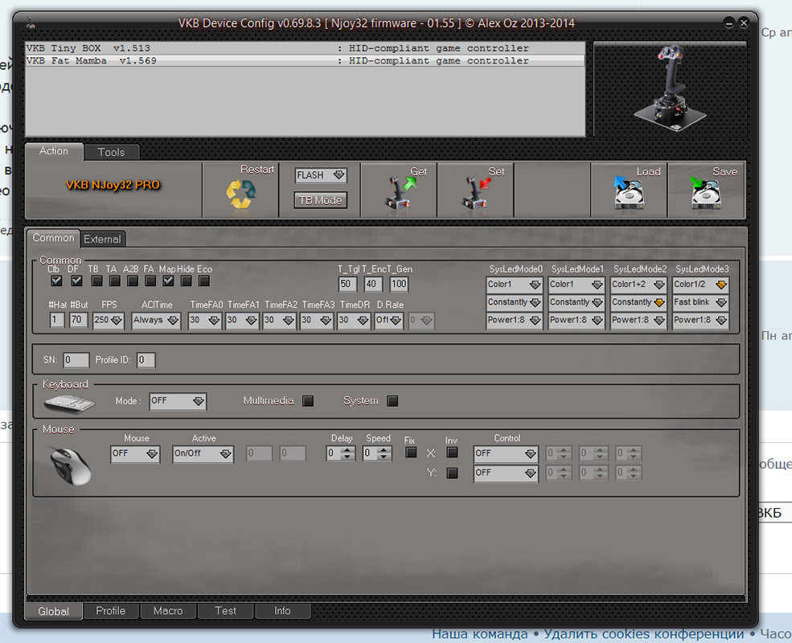Open SysLedMode1 Constantly dropdown
The image size is (792, 643).
point(577,302)
